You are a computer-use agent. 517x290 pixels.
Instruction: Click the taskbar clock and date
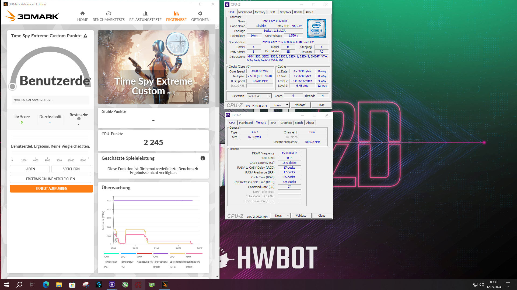tap(494, 285)
